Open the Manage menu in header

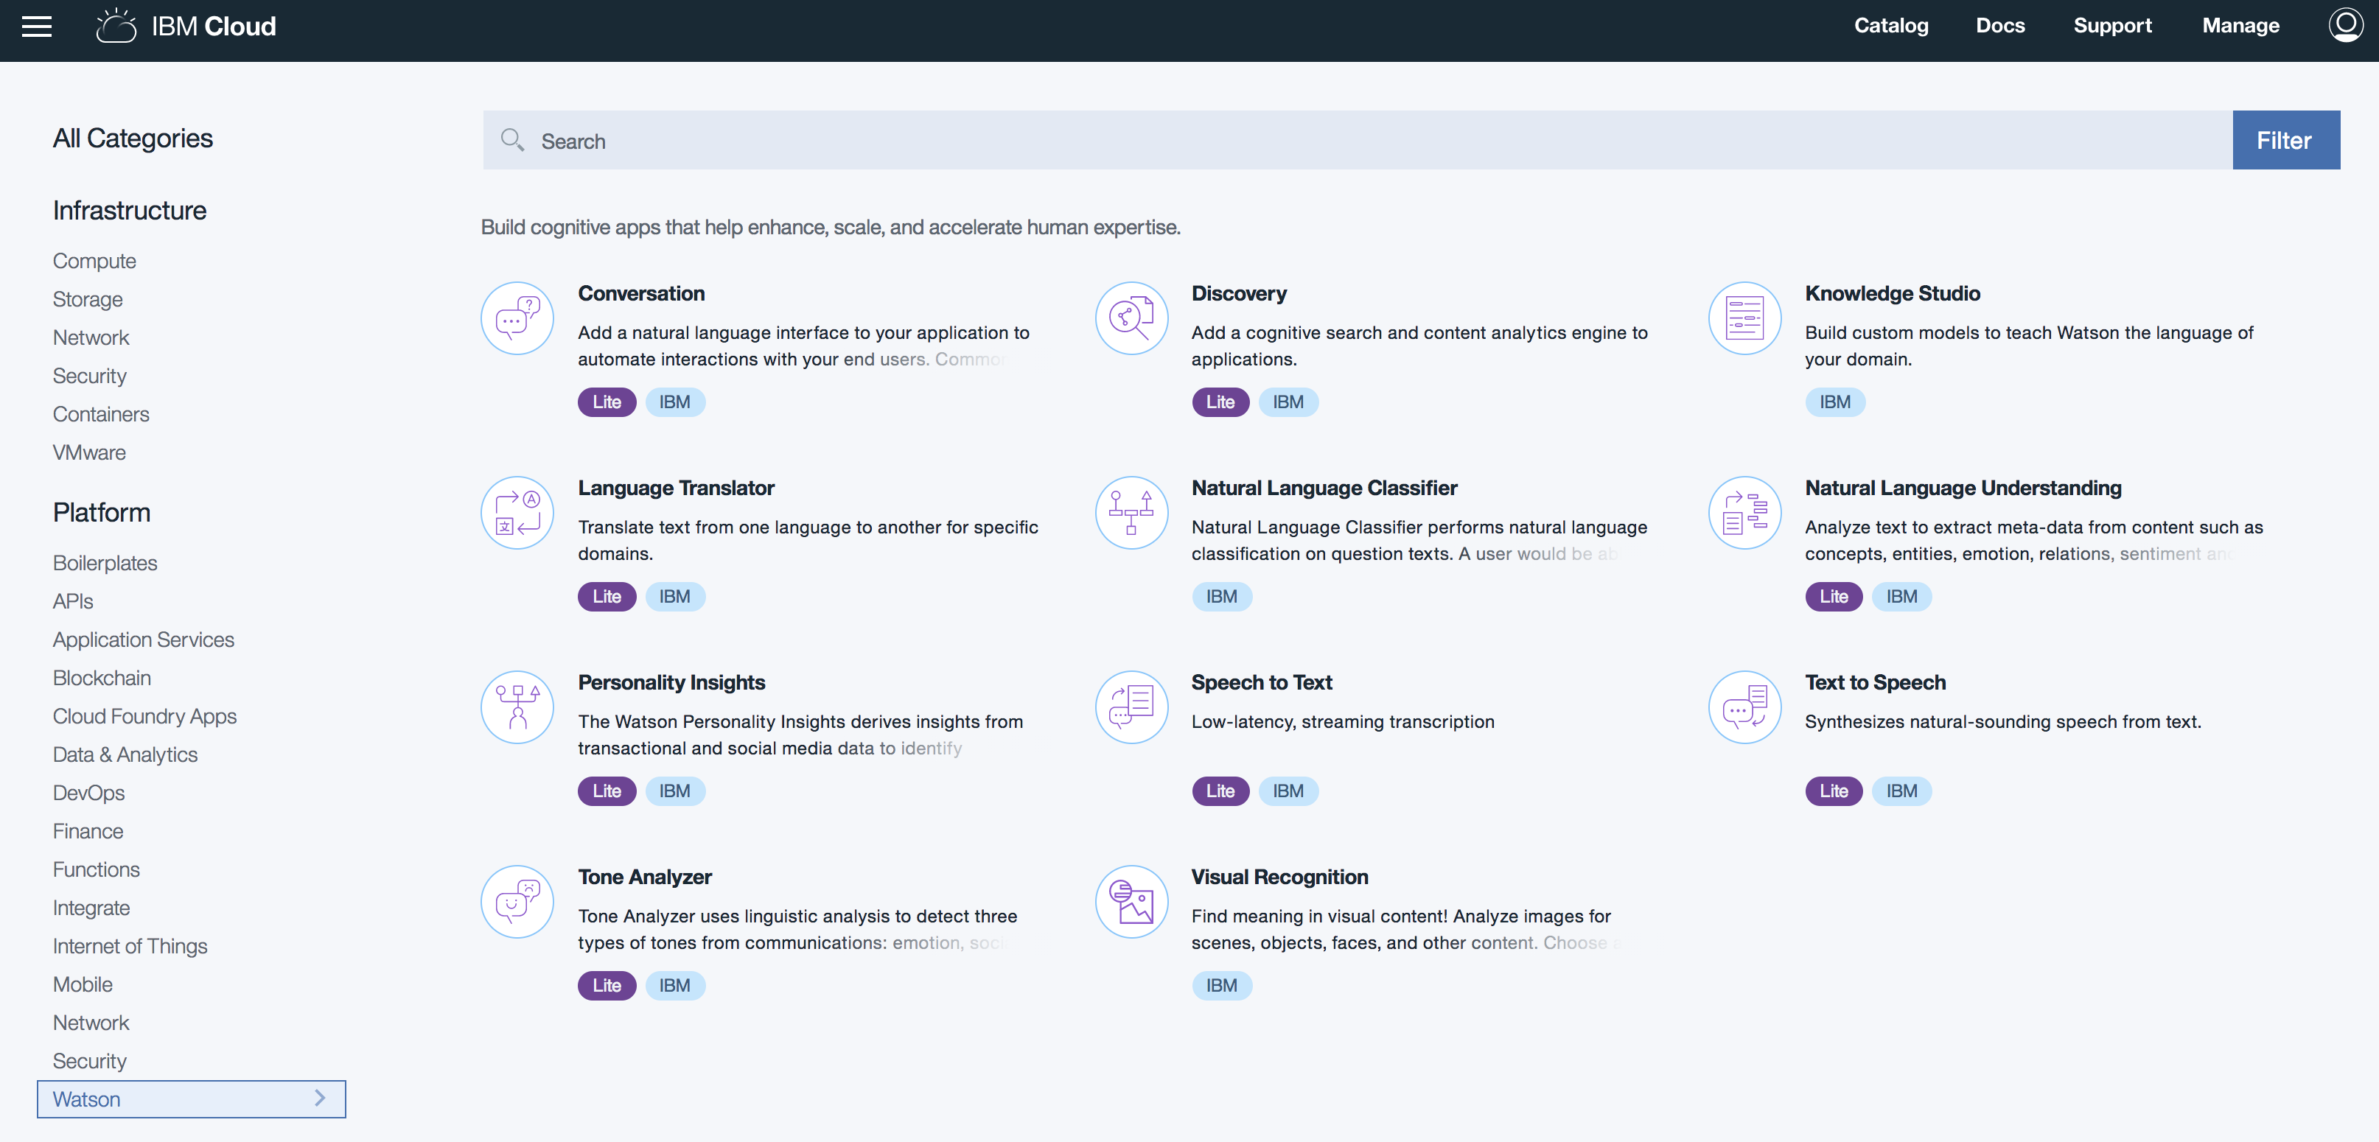pos(2240,26)
